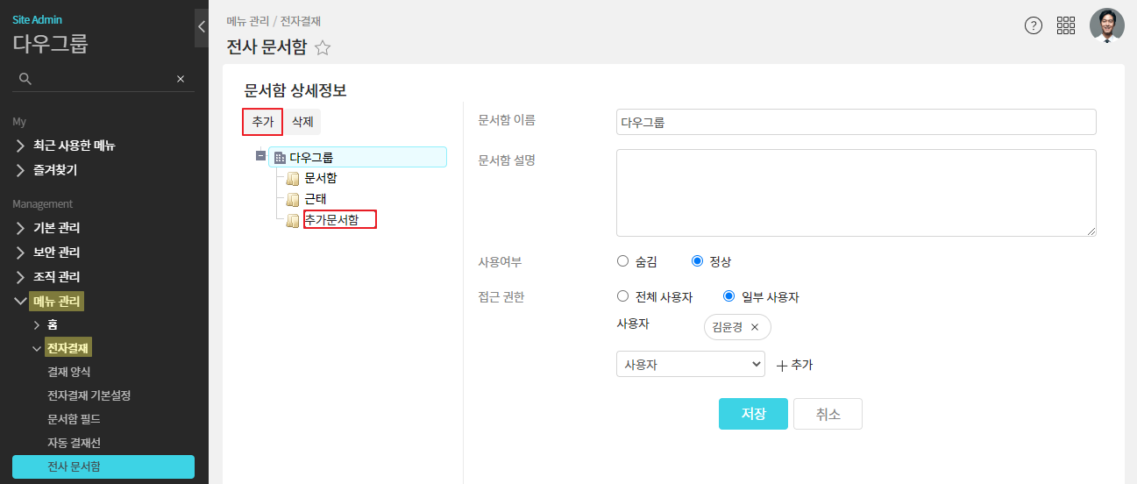Click the 삭제 button above the tree
The image size is (1137, 484).
(302, 122)
